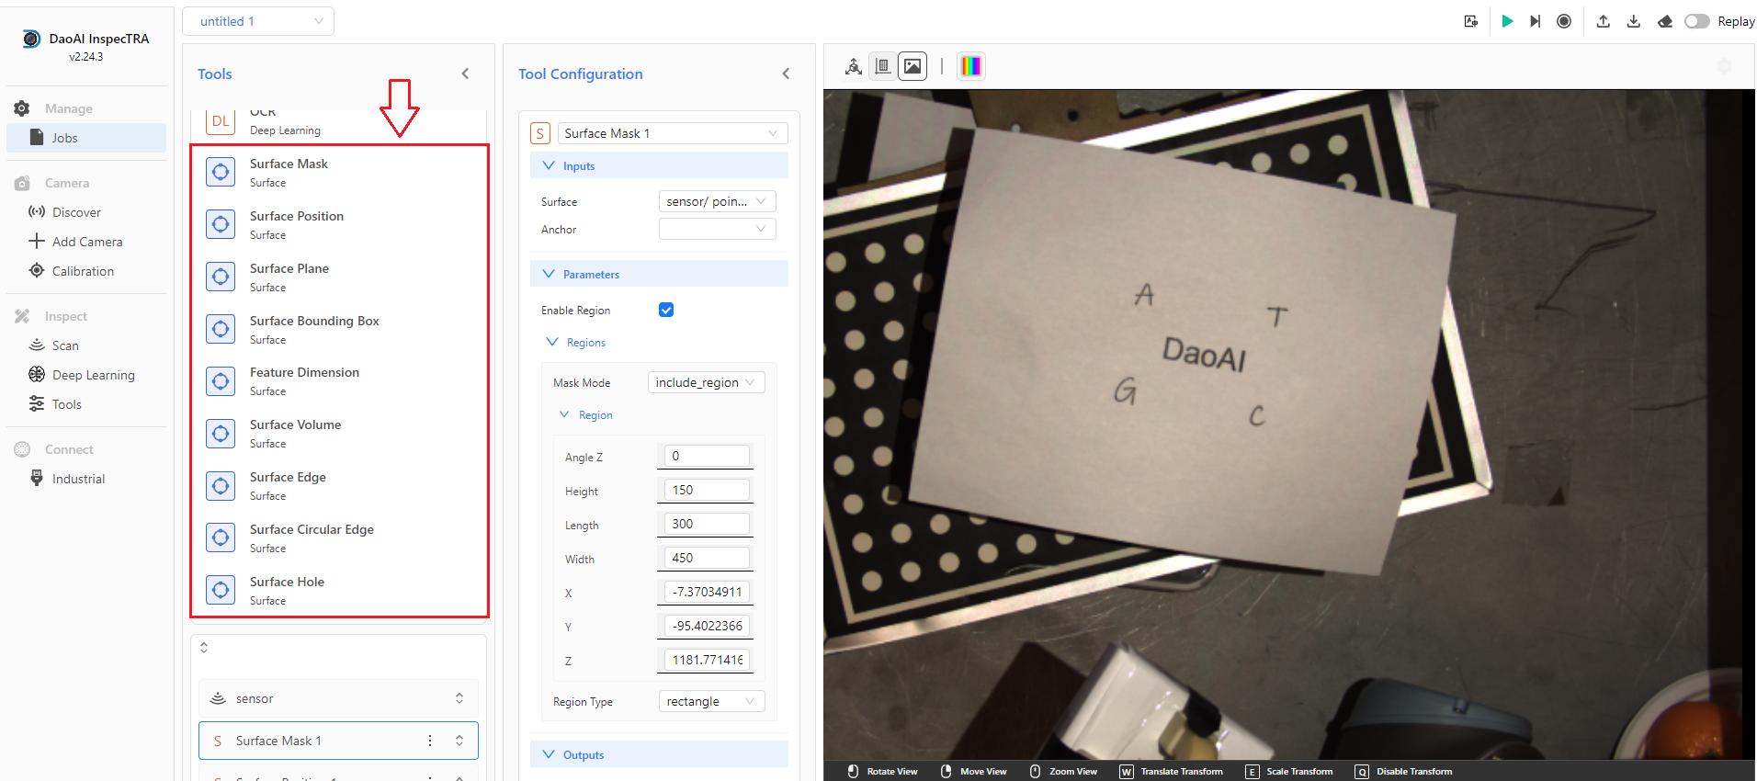Click the X coordinate input field
1757x781 pixels.
click(707, 592)
